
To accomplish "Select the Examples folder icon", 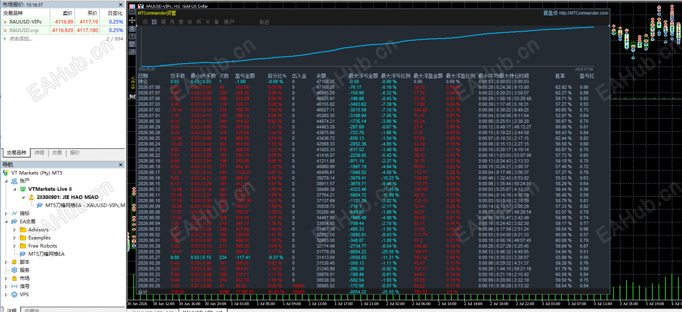I will tap(23, 238).
